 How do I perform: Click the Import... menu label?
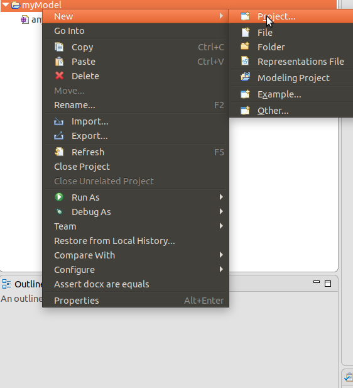[90, 121]
